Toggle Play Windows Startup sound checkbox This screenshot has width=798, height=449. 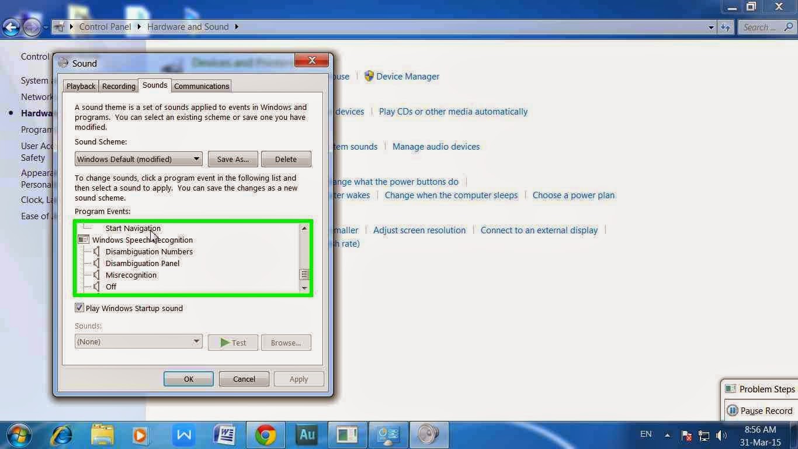(79, 308)
